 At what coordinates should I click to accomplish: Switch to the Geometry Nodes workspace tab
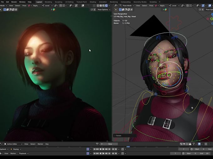tap(140, 2)
